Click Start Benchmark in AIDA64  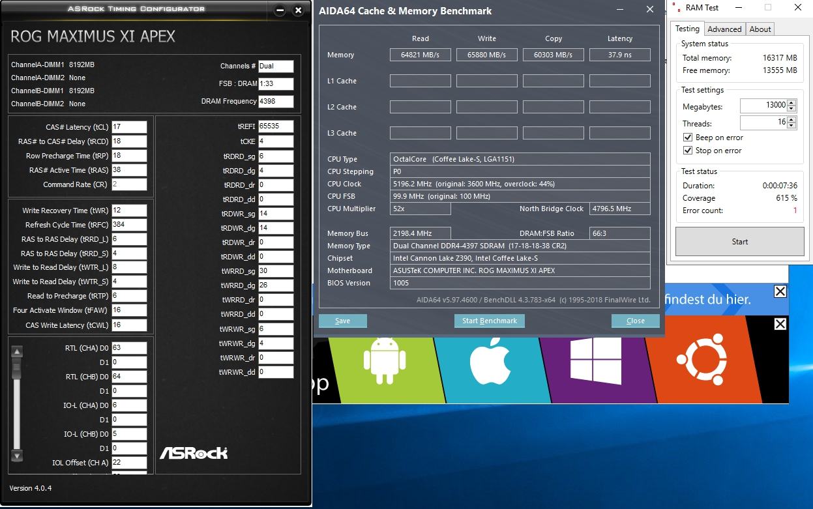pyautogui.click(x=489, y=321)
